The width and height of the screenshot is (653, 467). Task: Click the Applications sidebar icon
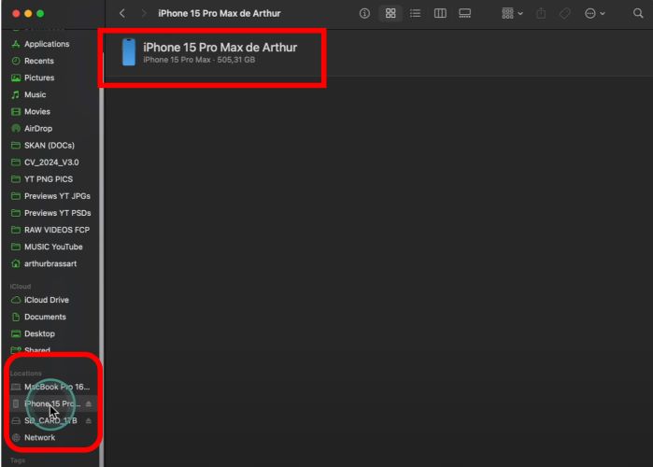pos(16,44)
